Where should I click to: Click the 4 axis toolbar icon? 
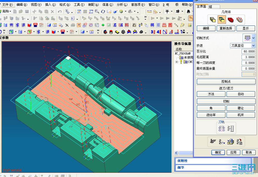pos(159,32)
